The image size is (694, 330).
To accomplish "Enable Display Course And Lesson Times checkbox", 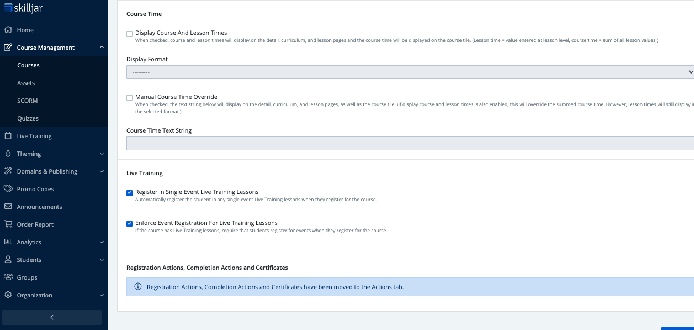I will click(129, 34).
